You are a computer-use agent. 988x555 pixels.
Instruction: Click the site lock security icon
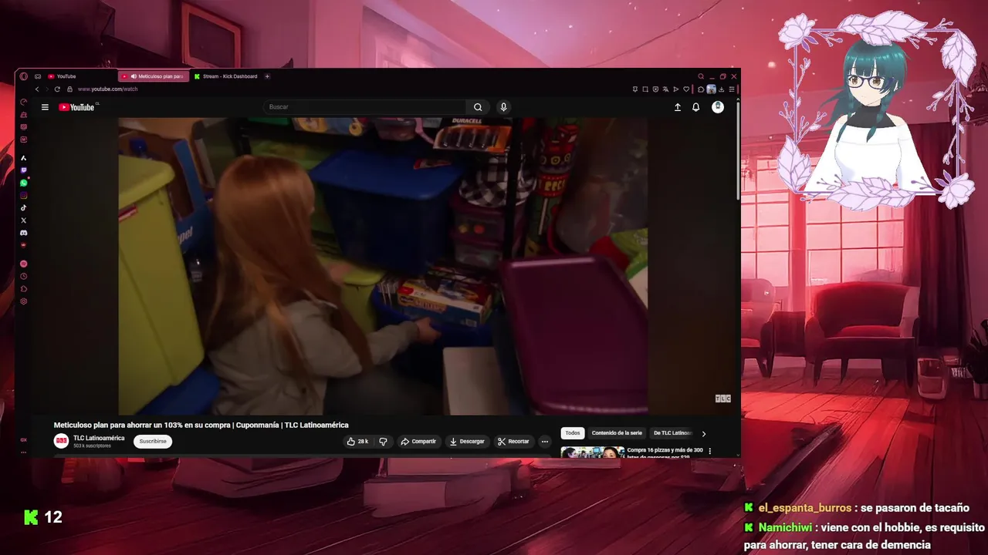pyautogui.click(x=71, y=89)
